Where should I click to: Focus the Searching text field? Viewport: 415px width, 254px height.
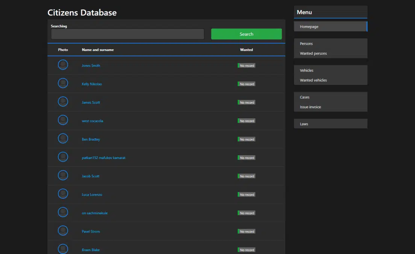(127, 34)
